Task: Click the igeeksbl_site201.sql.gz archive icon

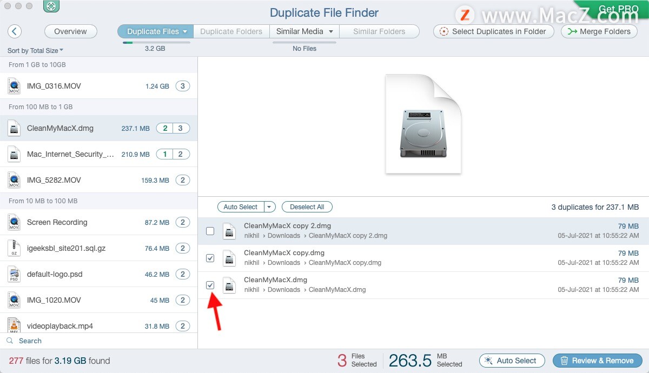Action: (x=14, y=249)
